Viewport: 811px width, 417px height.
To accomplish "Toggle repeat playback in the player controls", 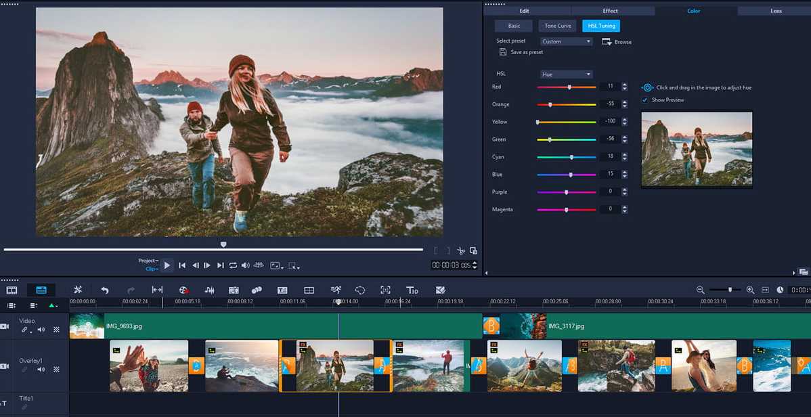I will [232, 265].
